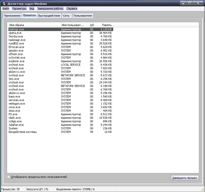Image resolution: width=205 pixels, height=192 pixels.
Task: Switch to the Быстродействие tab
Action: point(49,16)
